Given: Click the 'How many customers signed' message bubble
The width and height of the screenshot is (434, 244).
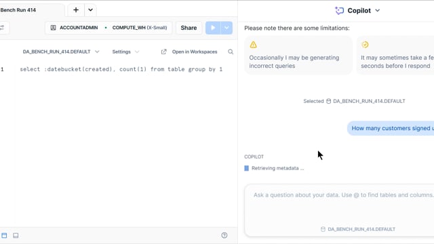Looking at the screenshot, I should click(391, 128).
